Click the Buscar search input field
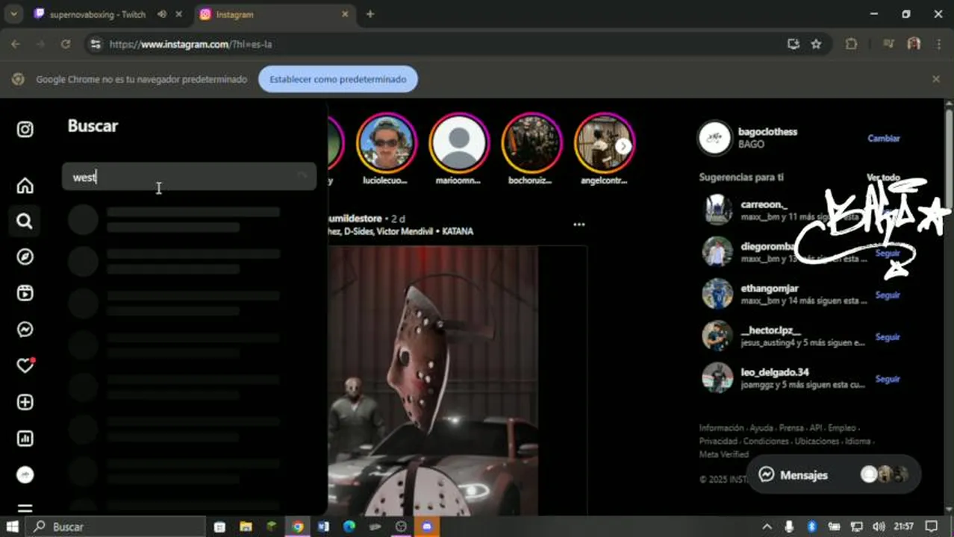This screenshot has width=954, height=537. [x=189, y=177]
